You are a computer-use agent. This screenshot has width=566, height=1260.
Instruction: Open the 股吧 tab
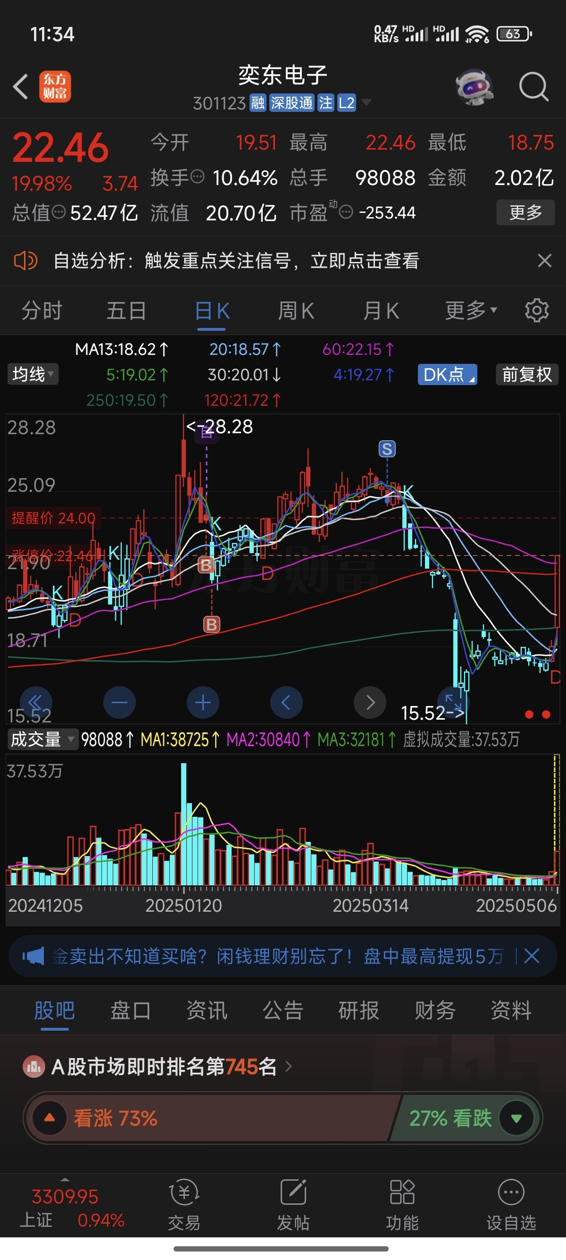tap(54, 1010)
